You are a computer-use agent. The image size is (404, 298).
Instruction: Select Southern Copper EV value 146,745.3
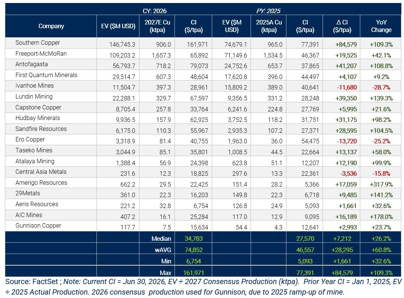[x=122, y=44]
